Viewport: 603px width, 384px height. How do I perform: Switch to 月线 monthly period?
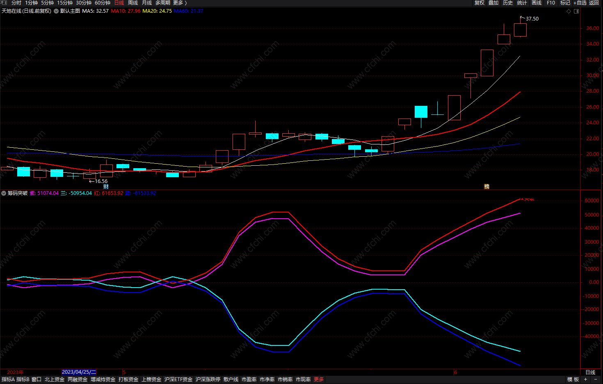(147, 3)
